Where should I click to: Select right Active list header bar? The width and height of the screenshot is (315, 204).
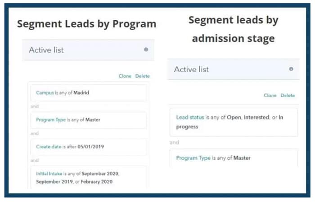pyautogui.click(x=234, y=69)
